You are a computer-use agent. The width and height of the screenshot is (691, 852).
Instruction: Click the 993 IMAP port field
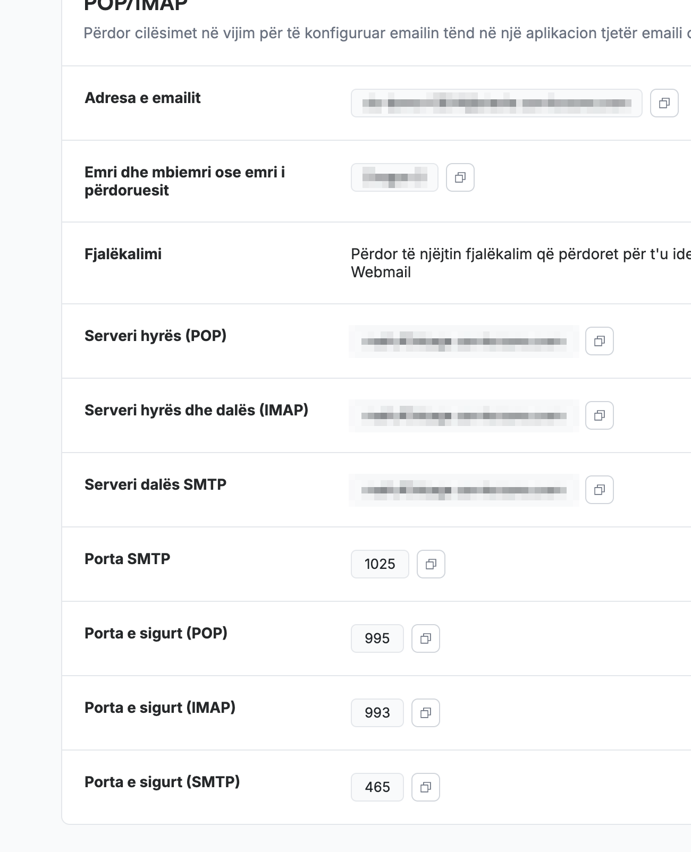(x=377, y=713)
